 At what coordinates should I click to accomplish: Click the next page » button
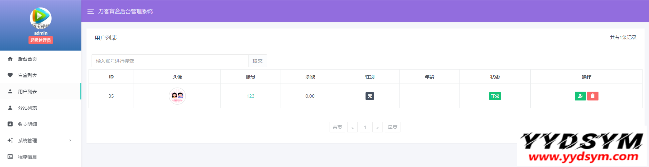click(377, 127)
